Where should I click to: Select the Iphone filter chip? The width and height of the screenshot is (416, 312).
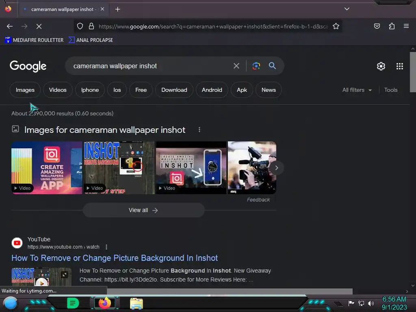pyautogui.click(x=90, y=90)
